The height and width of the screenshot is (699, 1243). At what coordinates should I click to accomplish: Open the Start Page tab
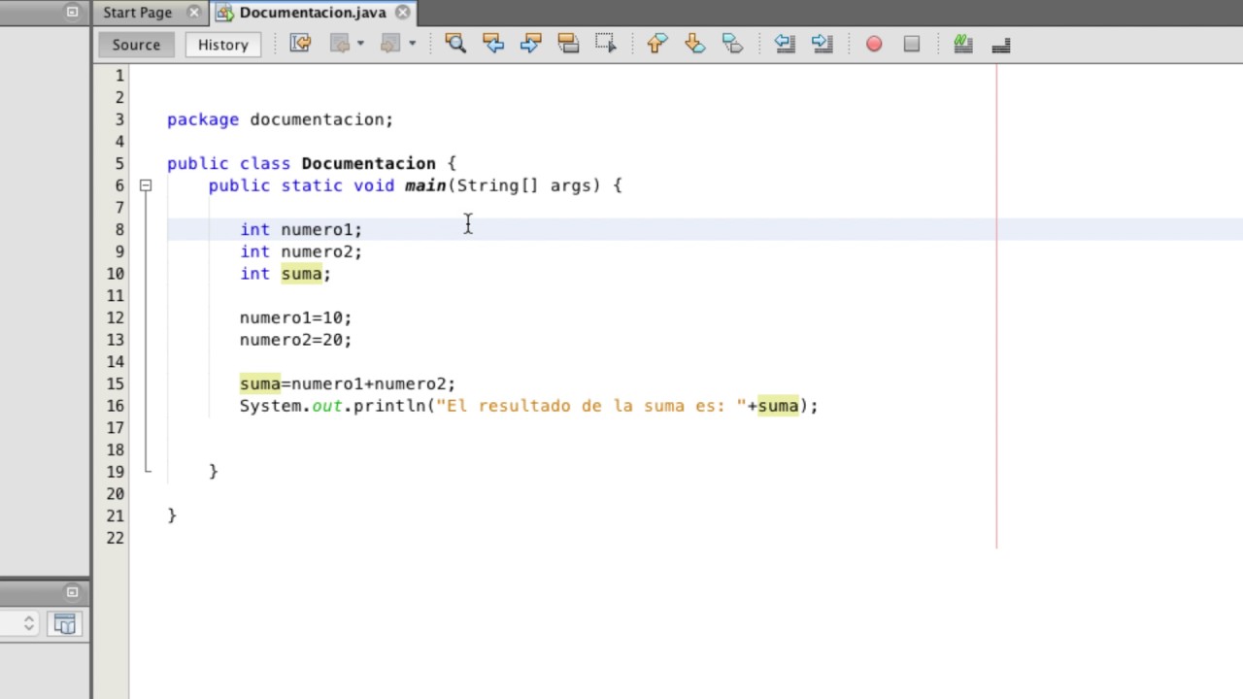pos(137,13)
